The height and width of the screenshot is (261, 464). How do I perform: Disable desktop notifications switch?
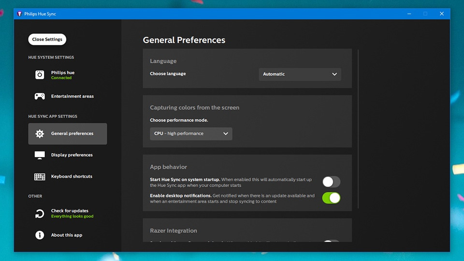331,198
